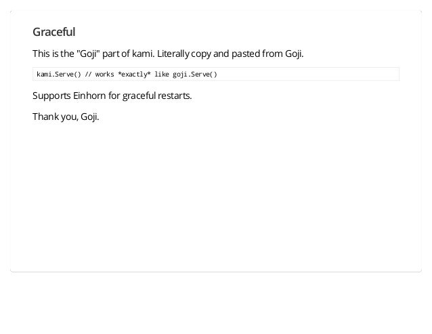Screen dimensions: 432x334
Task: Click the word "Literally"
Action: click(x=173, y=54)
